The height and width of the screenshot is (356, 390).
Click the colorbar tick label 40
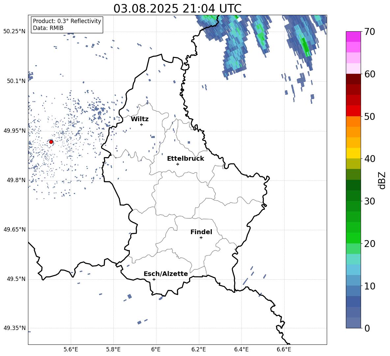(370, 159)
